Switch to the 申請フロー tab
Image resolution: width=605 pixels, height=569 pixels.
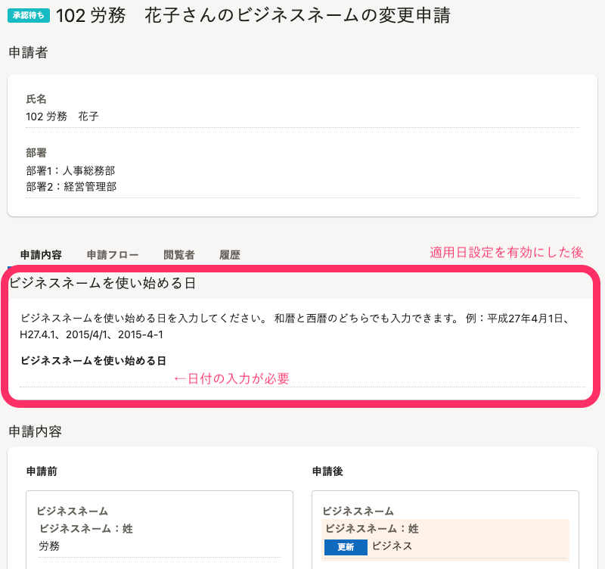click(x=113, y=255)
